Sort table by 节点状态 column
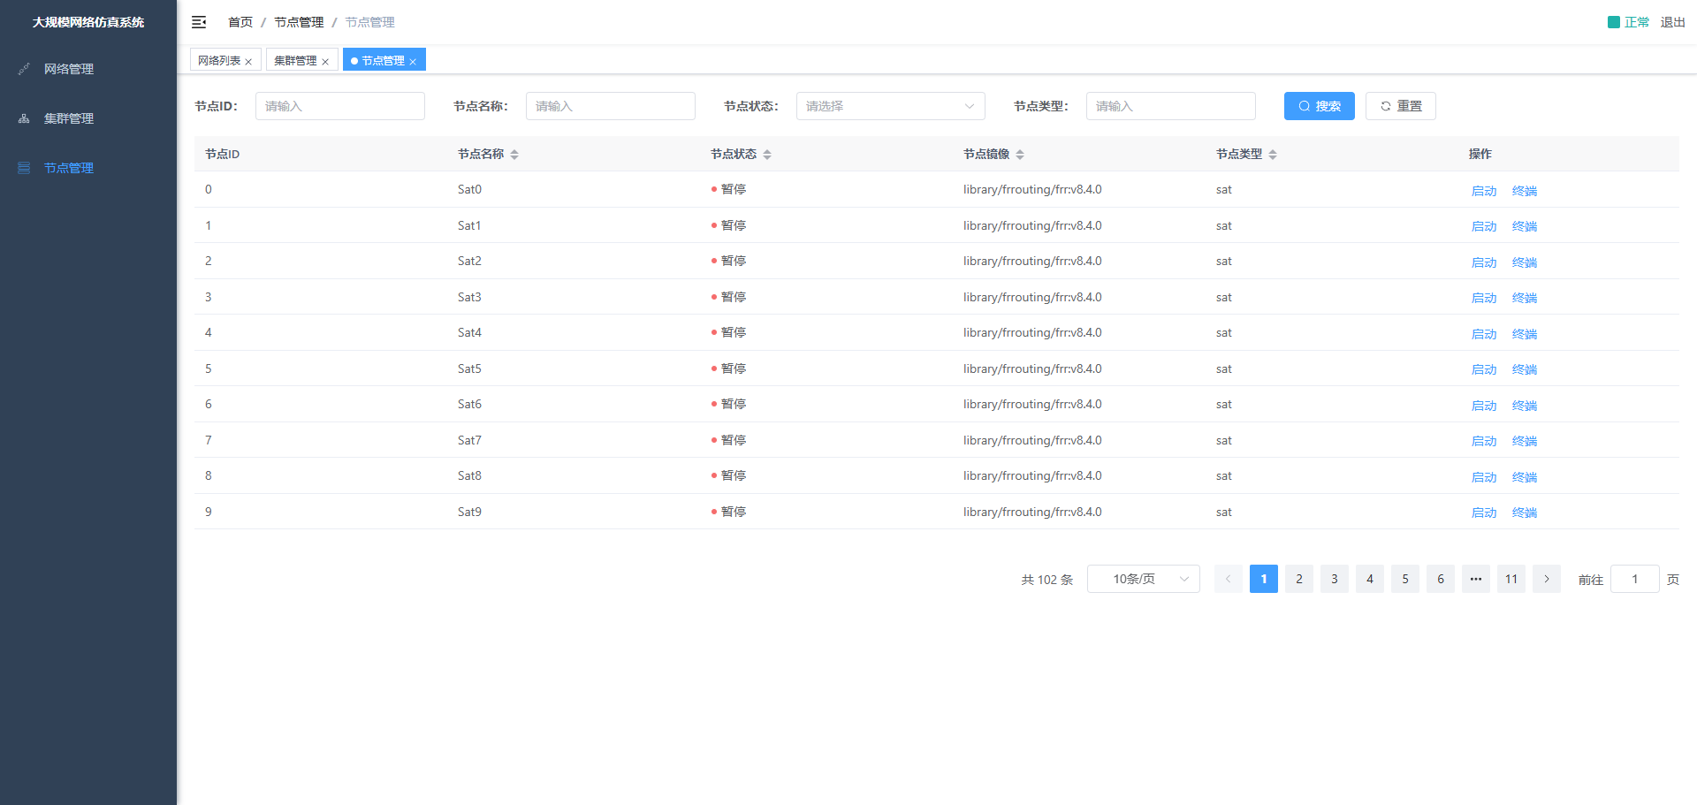The height and width of the screenshot is (805, 1697). pyautogui.click(x=767, y=155)
